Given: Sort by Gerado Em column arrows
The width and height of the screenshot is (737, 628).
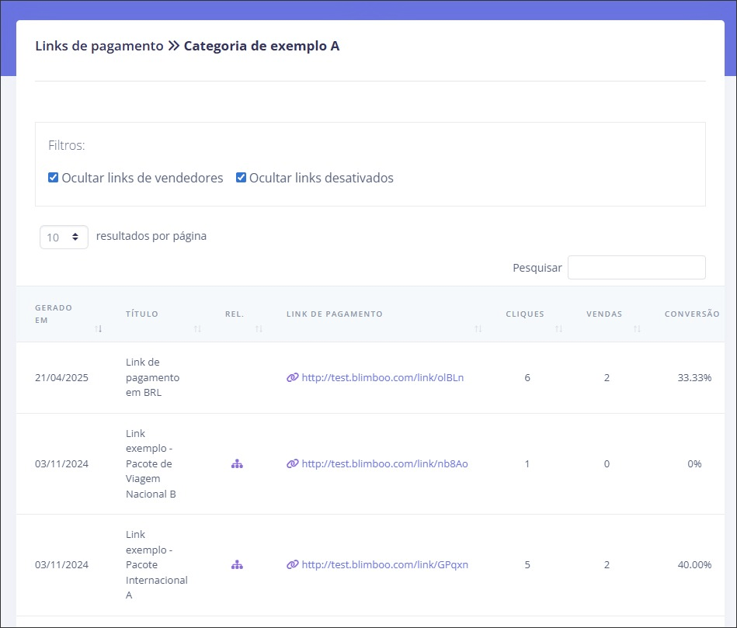Looking at the screenshot, I should click(98, 329).
